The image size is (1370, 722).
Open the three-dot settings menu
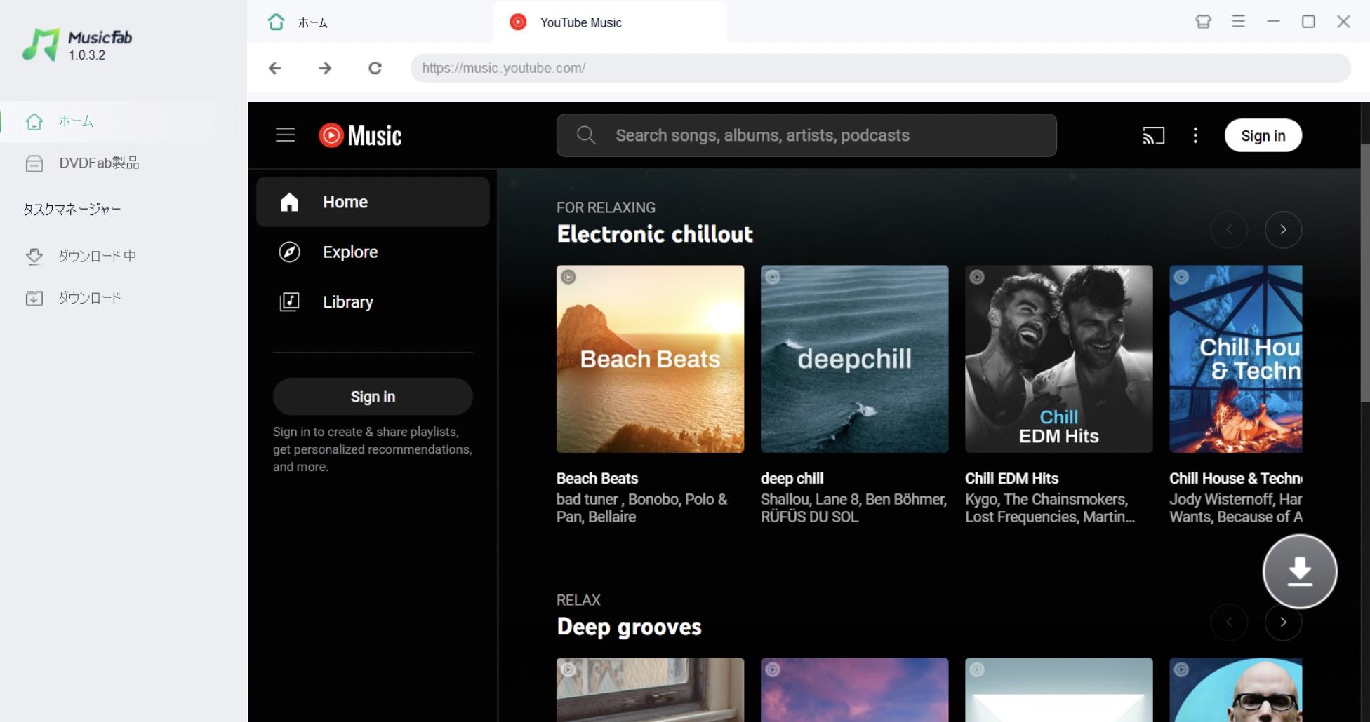(1195, 135)
